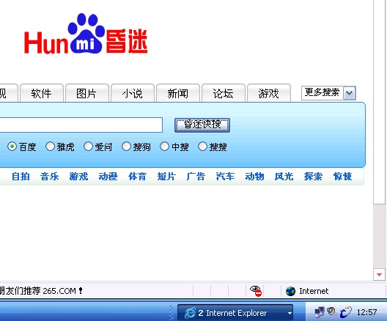
Task: Select the 搜搜 radio button
Action: coord(202,147)
